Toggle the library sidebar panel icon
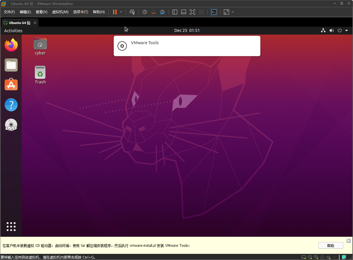This screenshot has width=353, height=260. (x=175, y=12)
